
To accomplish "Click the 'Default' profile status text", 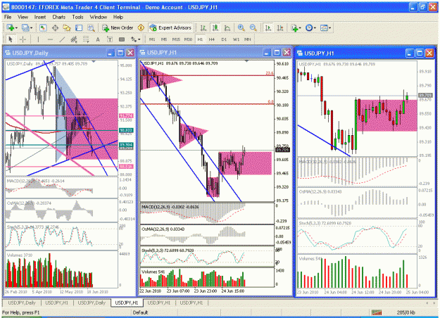I will pos(140,312).
